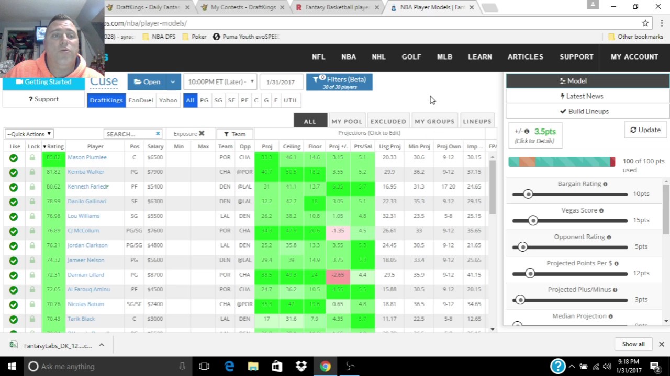Switch to the My Contests DraftKings tab
670x376 pixels.
click(x=243, y=7)
